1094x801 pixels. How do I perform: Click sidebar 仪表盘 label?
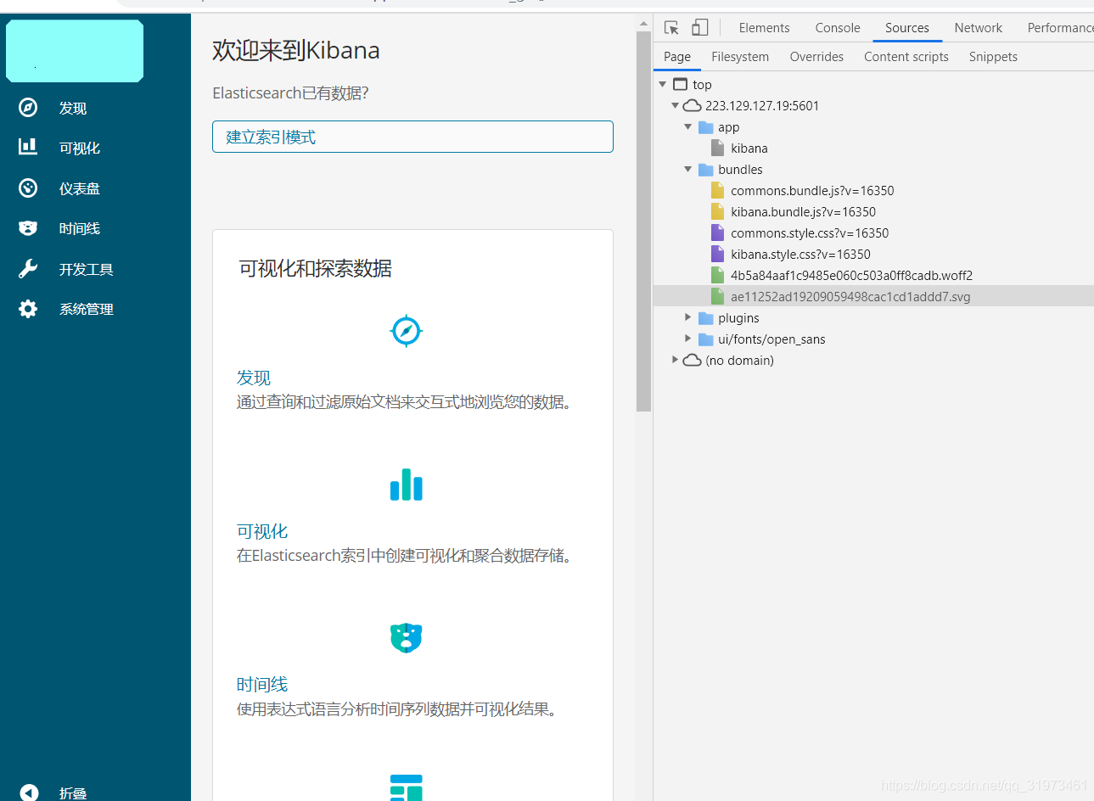click(80, 188)
